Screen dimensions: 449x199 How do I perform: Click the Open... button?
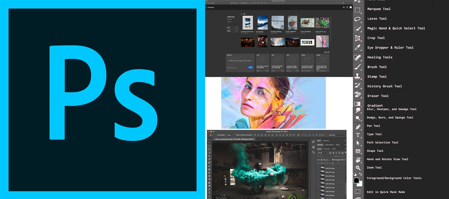[x=232, y=31]
